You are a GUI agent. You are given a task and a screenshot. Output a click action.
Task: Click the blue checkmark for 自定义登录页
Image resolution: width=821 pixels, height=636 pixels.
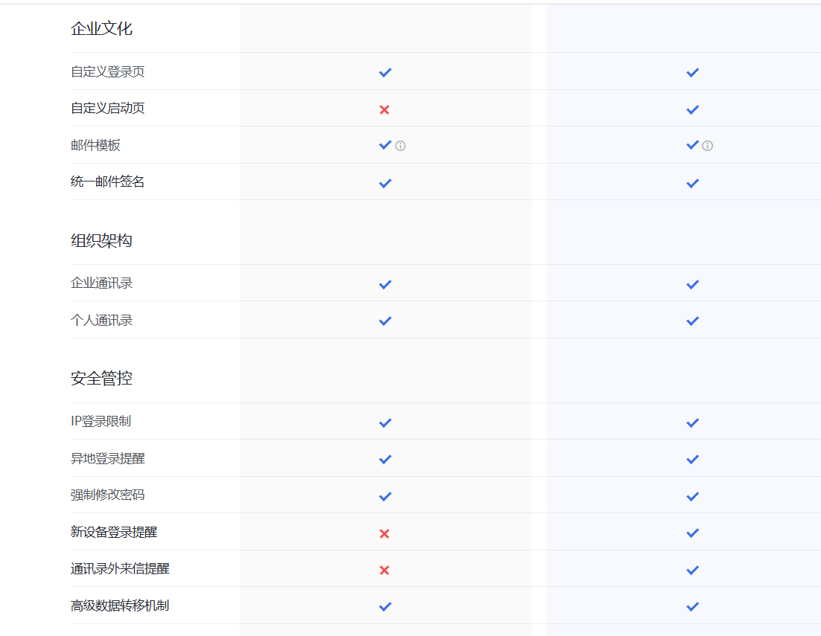pos(385,72)
